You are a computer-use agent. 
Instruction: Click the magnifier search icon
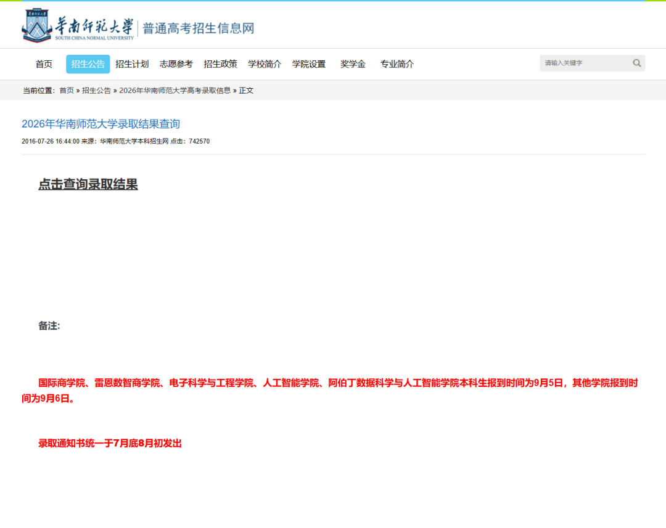(636, 63)
